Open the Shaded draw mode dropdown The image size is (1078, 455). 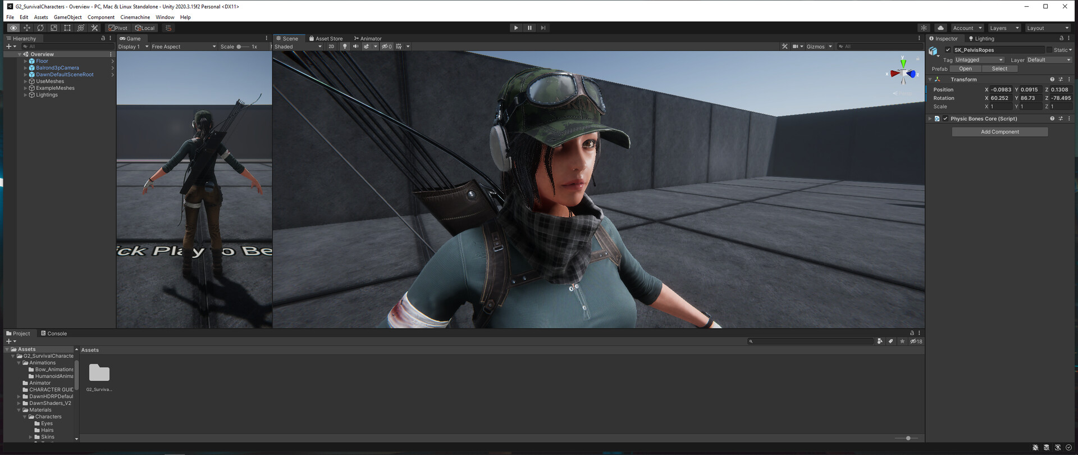coord(298,47)
